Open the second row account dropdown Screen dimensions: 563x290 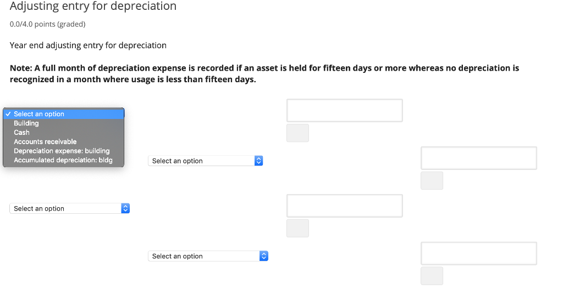point(201,161)
